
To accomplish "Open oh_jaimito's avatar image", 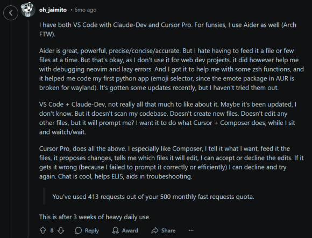I will tap(28, 9).
